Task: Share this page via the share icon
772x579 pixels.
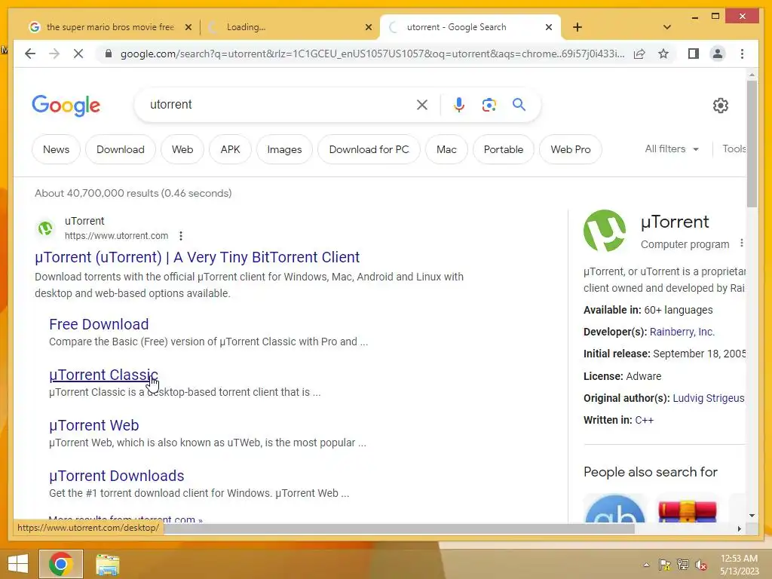Action: (639, 54)
